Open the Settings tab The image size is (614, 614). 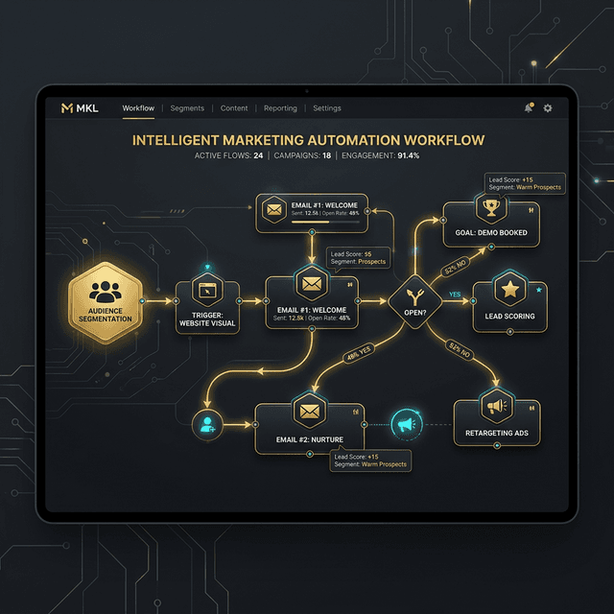click(327, 108)
